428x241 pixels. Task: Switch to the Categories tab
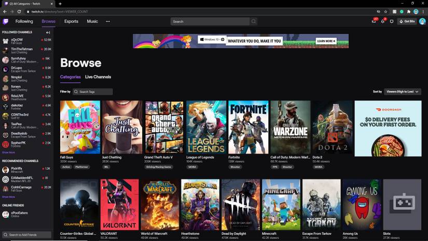[71, 77]
